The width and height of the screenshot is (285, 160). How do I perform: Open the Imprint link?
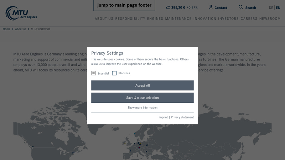coord(163,117)
